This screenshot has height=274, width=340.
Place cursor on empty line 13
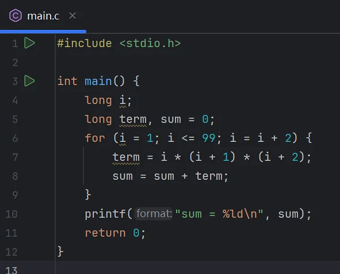(195, 268)
